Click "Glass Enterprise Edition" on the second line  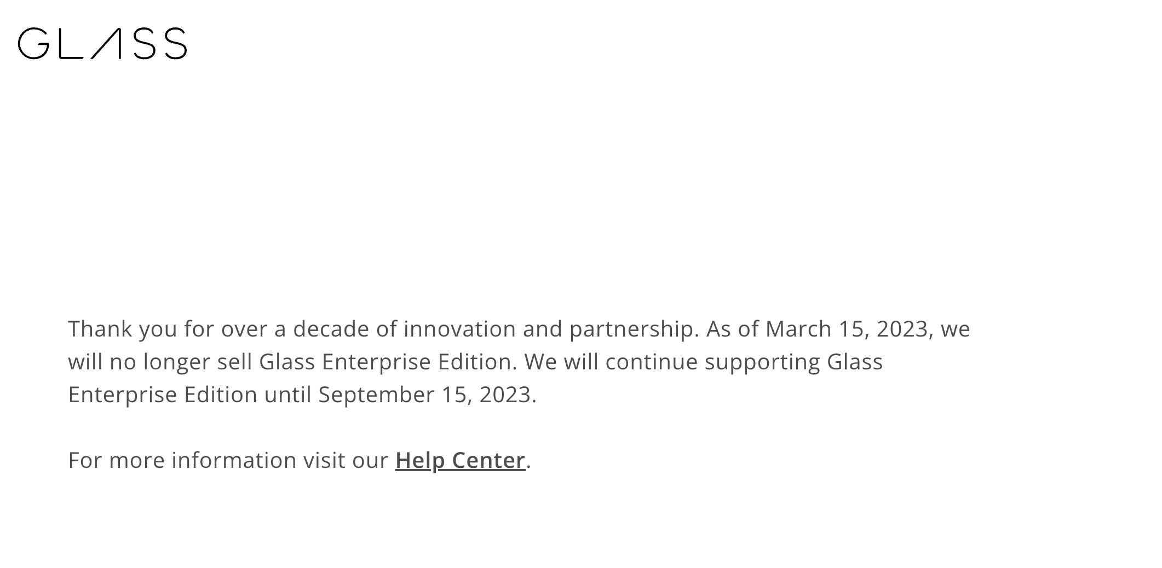[x=387, y=362]
